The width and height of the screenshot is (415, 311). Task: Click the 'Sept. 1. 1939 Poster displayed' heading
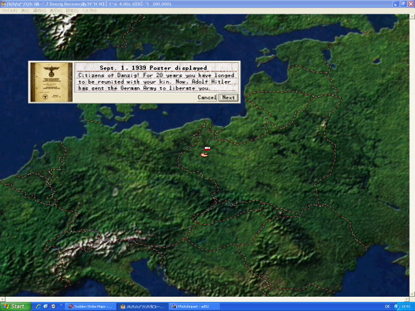(x=153, y=67)
